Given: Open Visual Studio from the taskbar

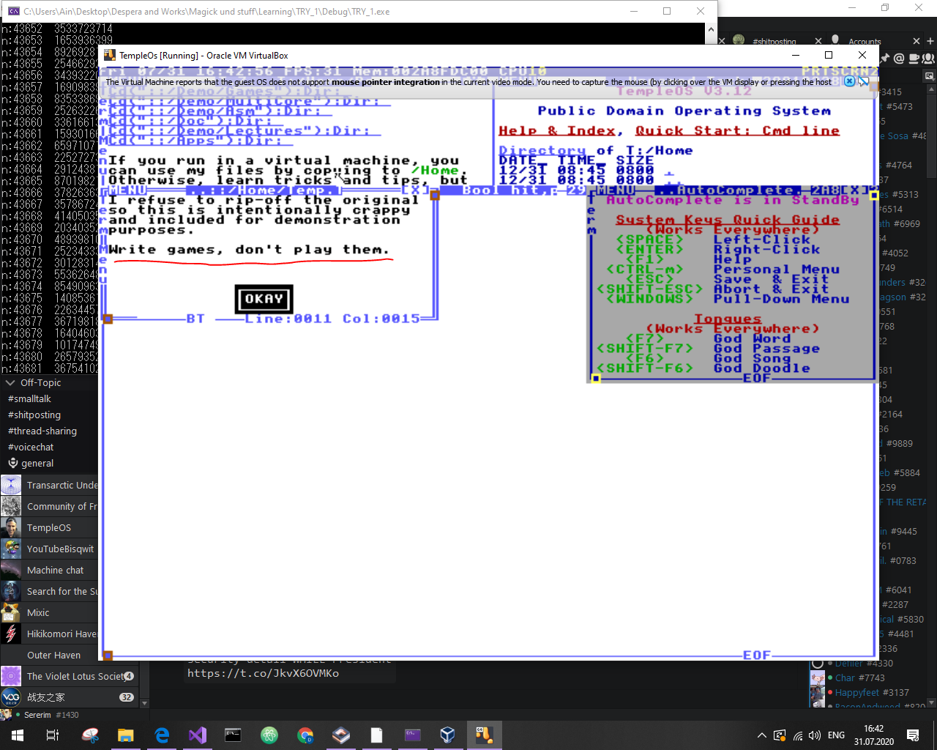Looking at the screenshot, I should click(198, 735).
